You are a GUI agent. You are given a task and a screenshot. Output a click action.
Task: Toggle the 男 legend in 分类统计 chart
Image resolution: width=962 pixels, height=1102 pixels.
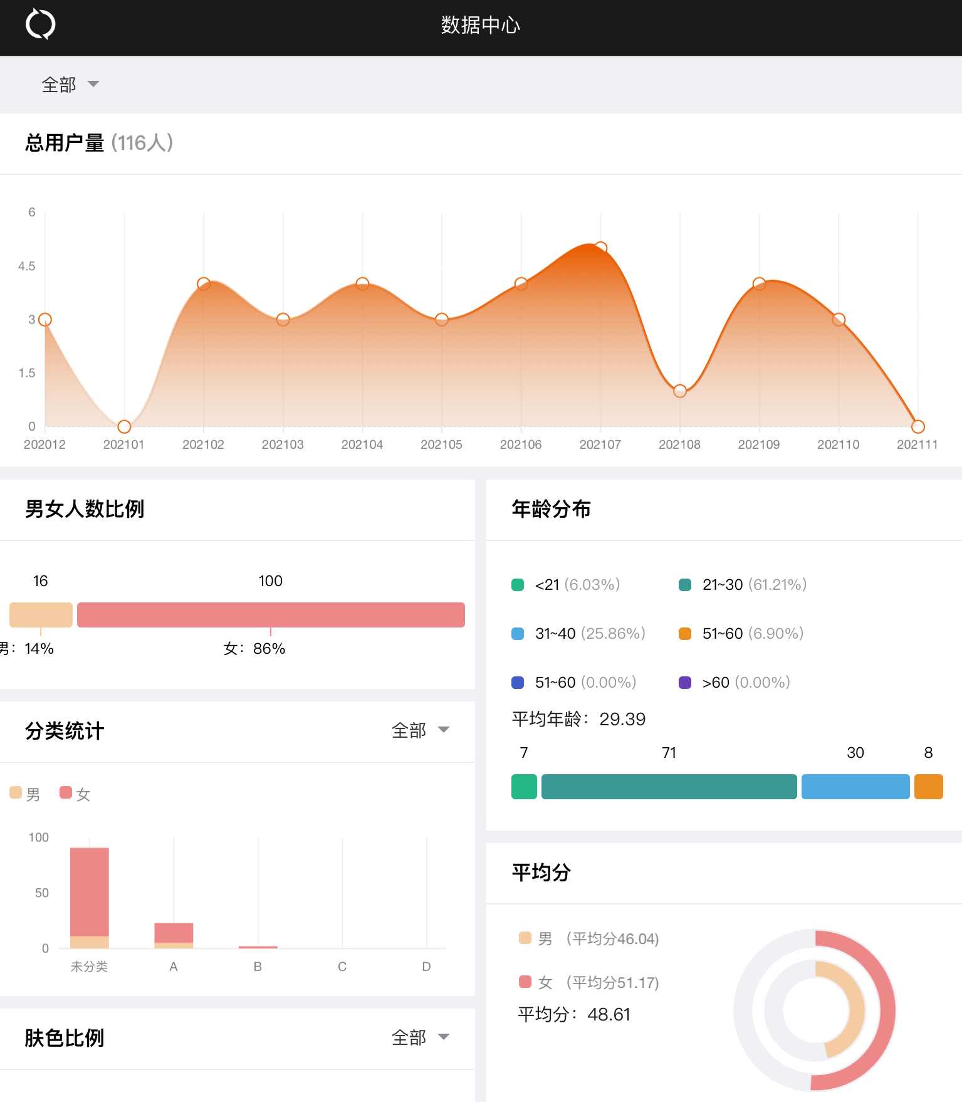25,794
